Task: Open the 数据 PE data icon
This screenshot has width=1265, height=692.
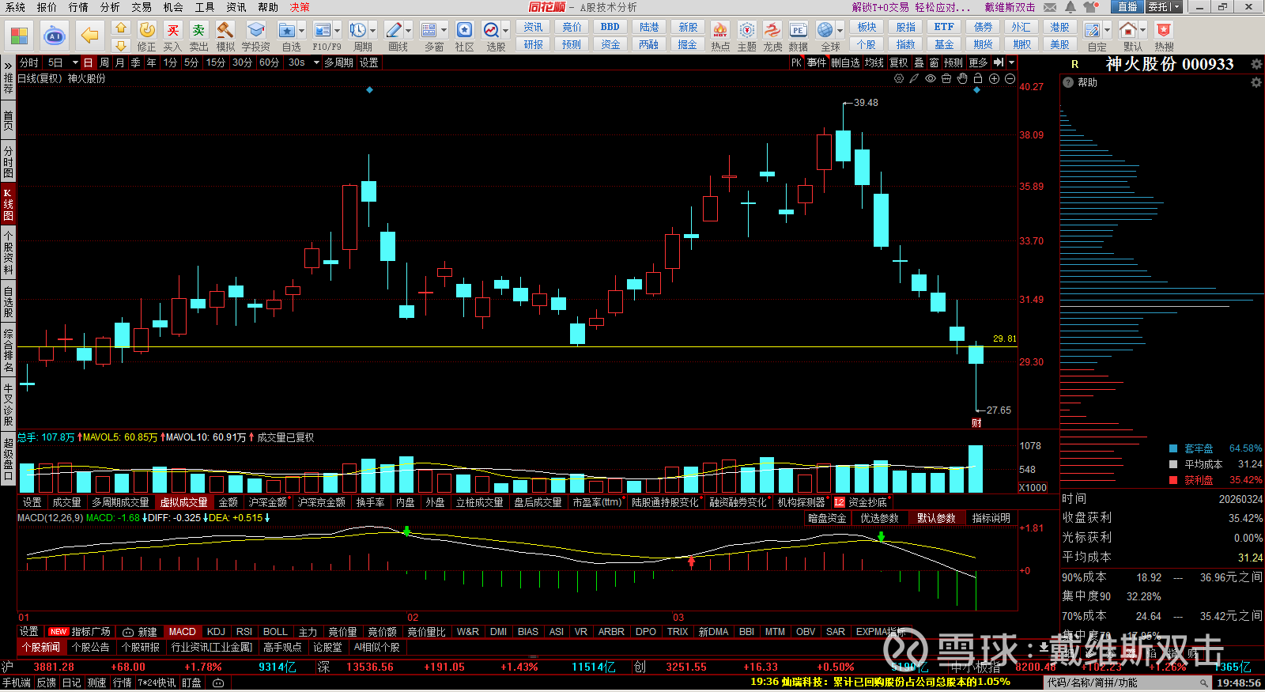Action: 799,36
